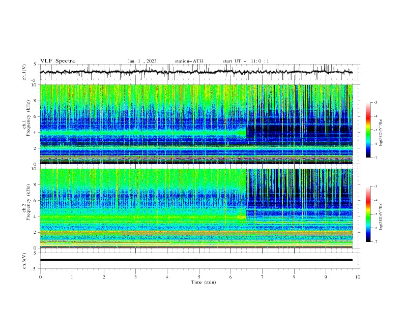
Task: Click the upper 'log(PSD)(V²/Hz)' colorbar label
Action: [x=382, y=133]
